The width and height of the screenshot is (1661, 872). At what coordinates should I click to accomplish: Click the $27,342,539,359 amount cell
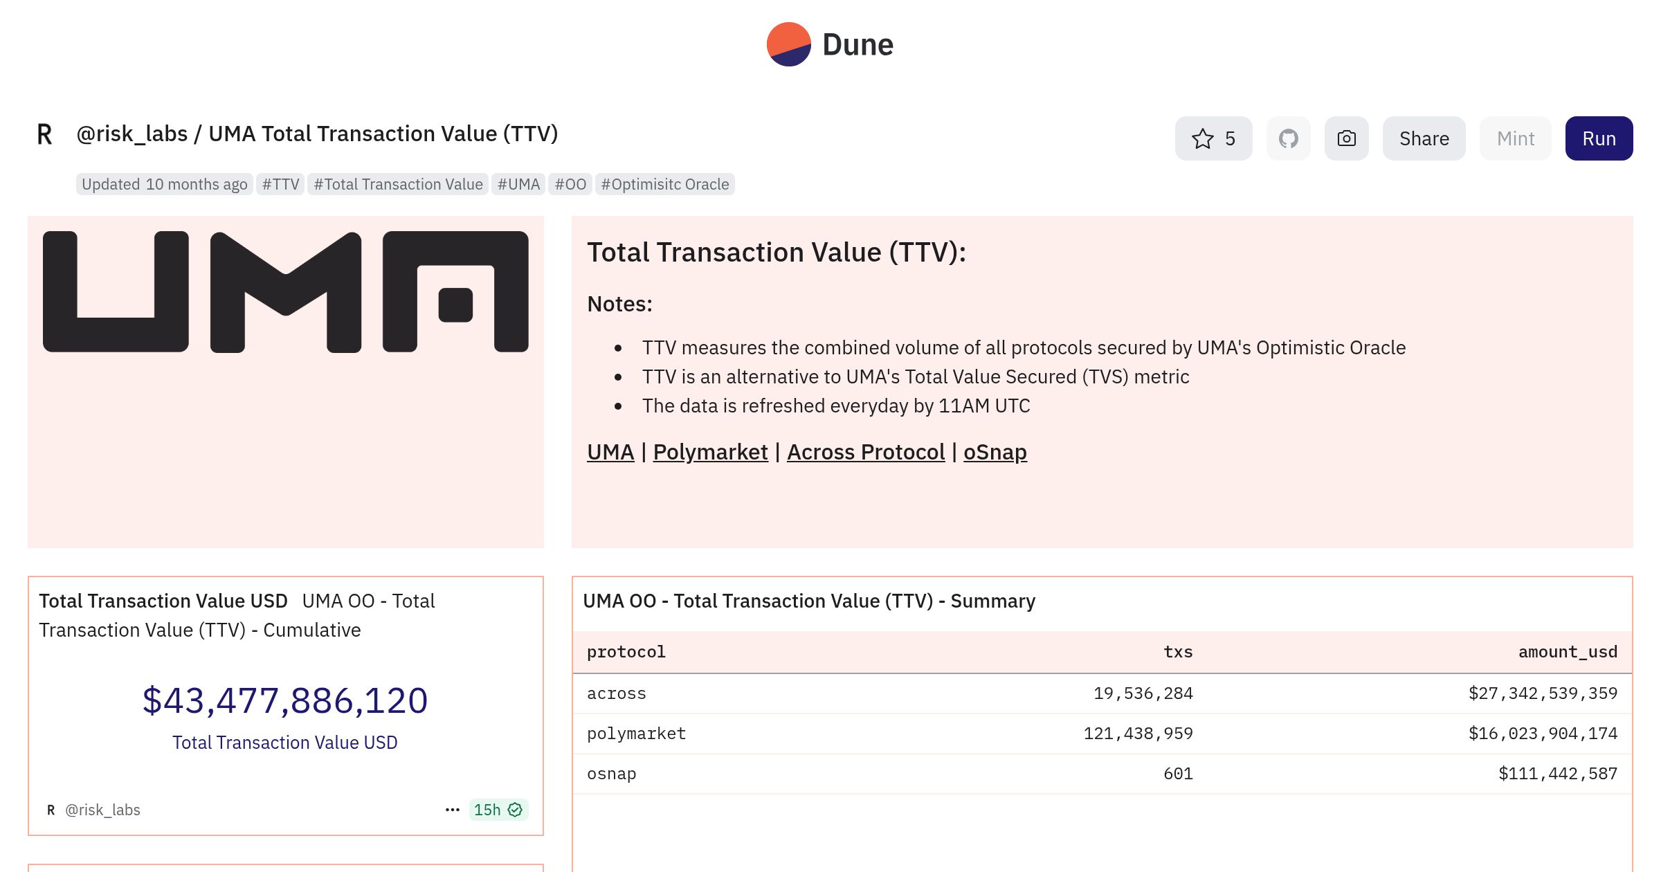pyautogui.click(x=1543, y=693)
